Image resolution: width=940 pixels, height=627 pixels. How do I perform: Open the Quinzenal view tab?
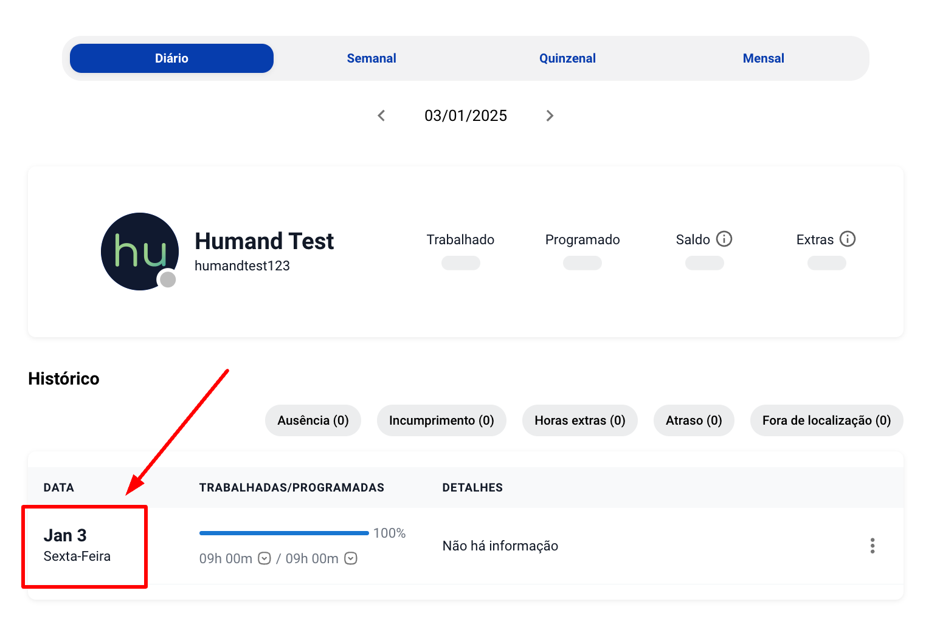[x=567, y=58]
